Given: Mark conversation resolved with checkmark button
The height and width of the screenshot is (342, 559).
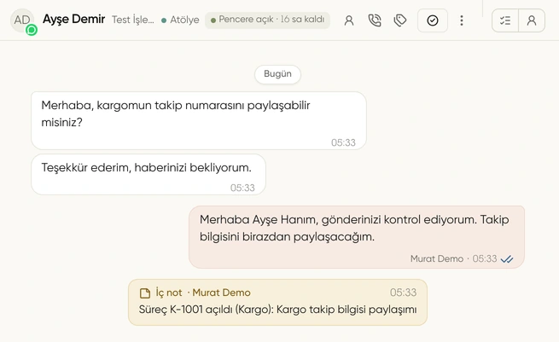Looking at the screenshot, I should click(433, 20).
